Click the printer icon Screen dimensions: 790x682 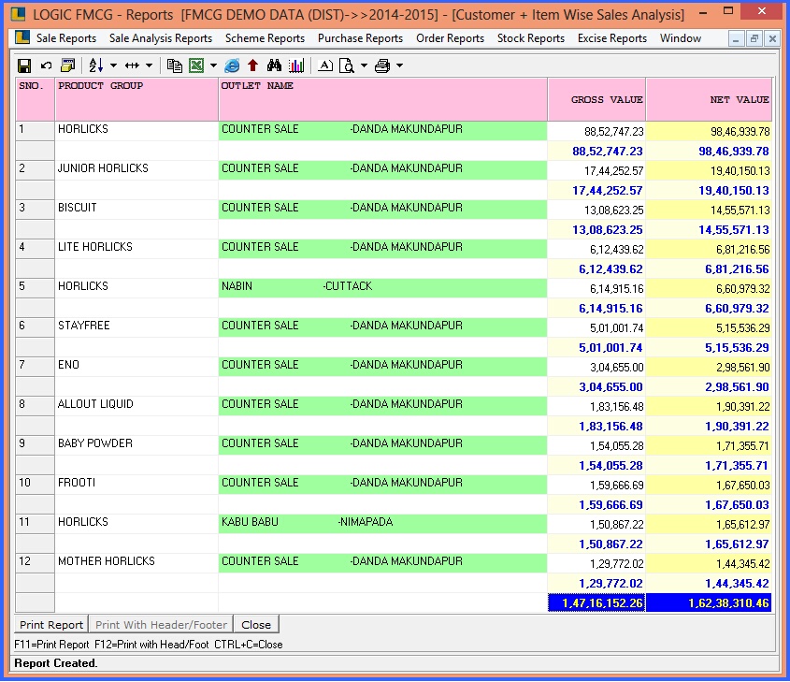[x=382, y=65]
